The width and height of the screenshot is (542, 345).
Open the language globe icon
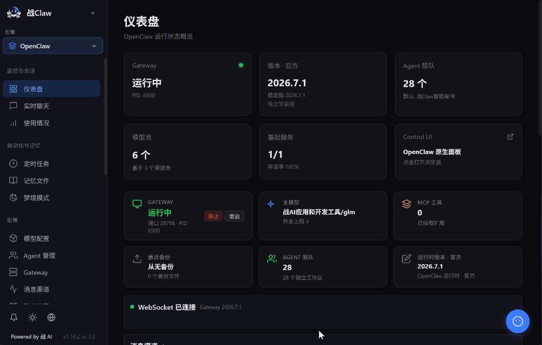pos(51,317)
